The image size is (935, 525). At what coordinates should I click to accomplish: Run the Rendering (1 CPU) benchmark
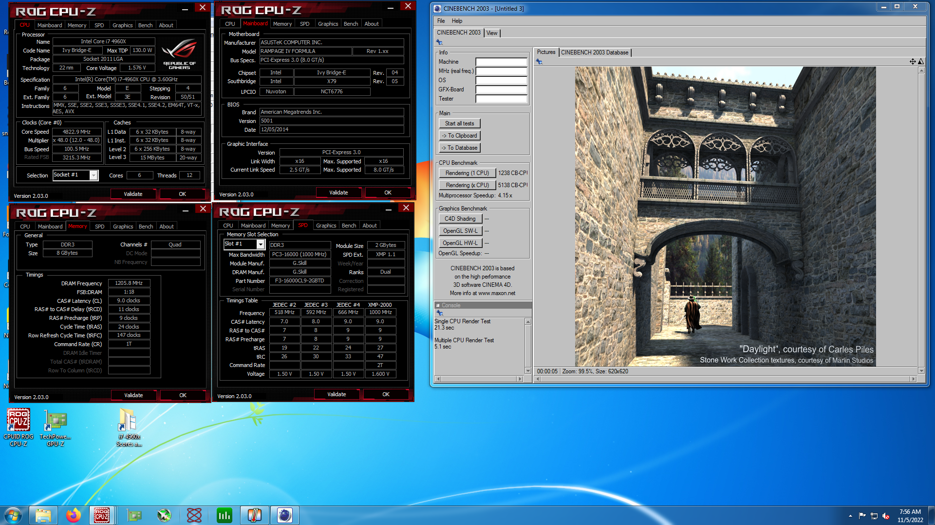click(467, 173)
